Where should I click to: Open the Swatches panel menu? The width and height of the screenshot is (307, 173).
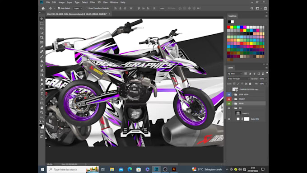click(266, 16)
